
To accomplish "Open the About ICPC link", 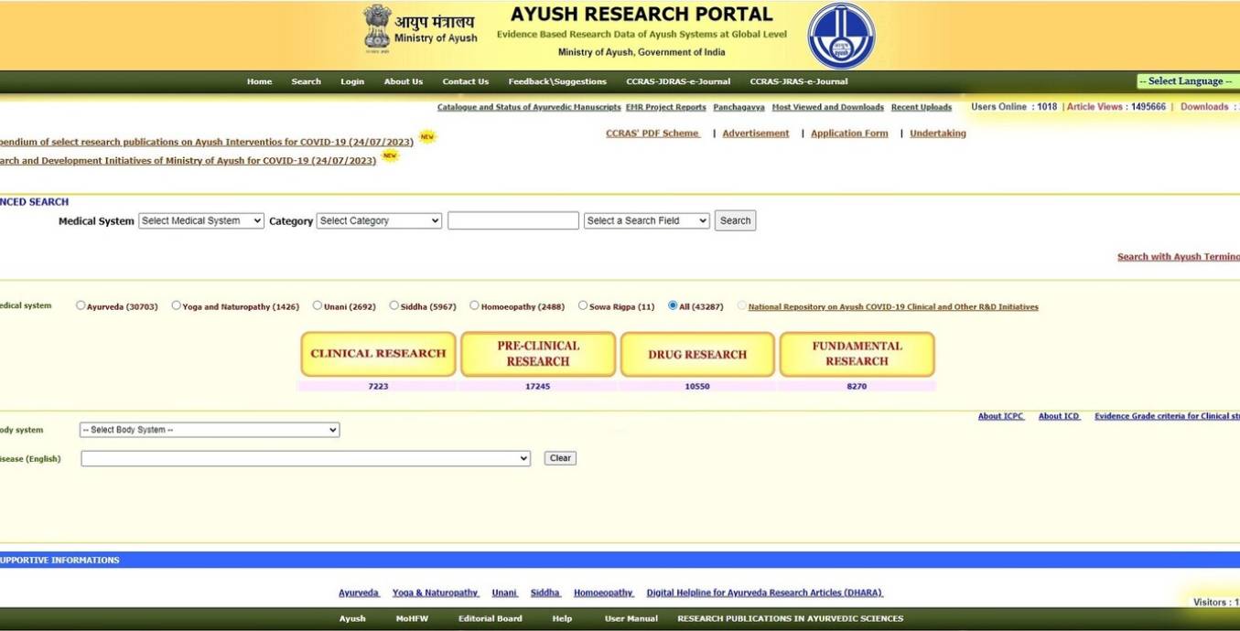I will (1001, 416).
